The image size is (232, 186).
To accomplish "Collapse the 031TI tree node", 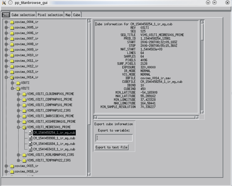I will coord(12,88).
